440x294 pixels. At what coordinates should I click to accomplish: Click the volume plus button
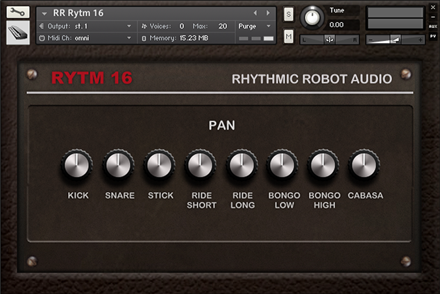420,40
